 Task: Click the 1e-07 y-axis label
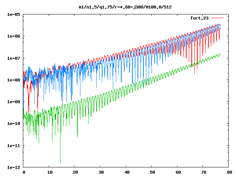(14, 58)
